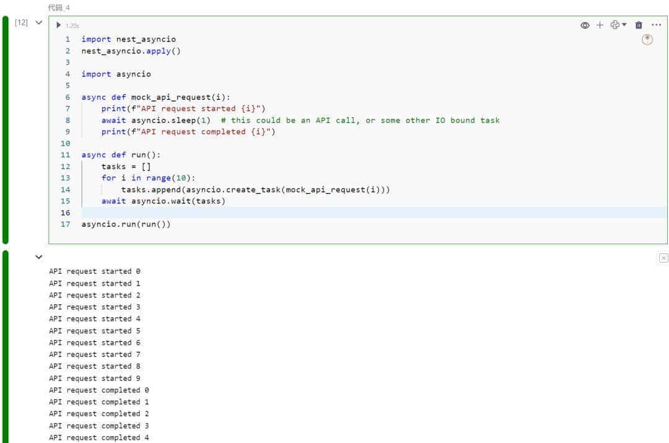This screenshot has height=443, width=669.
Task: Collapse code cell with chevron beside [12]
Action: coord(39,22)
